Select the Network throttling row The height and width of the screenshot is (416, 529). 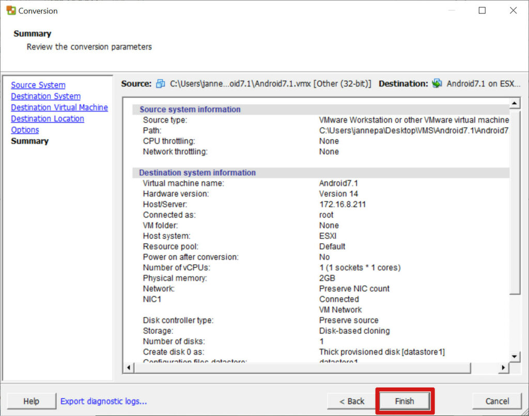[x=320, y=152]
